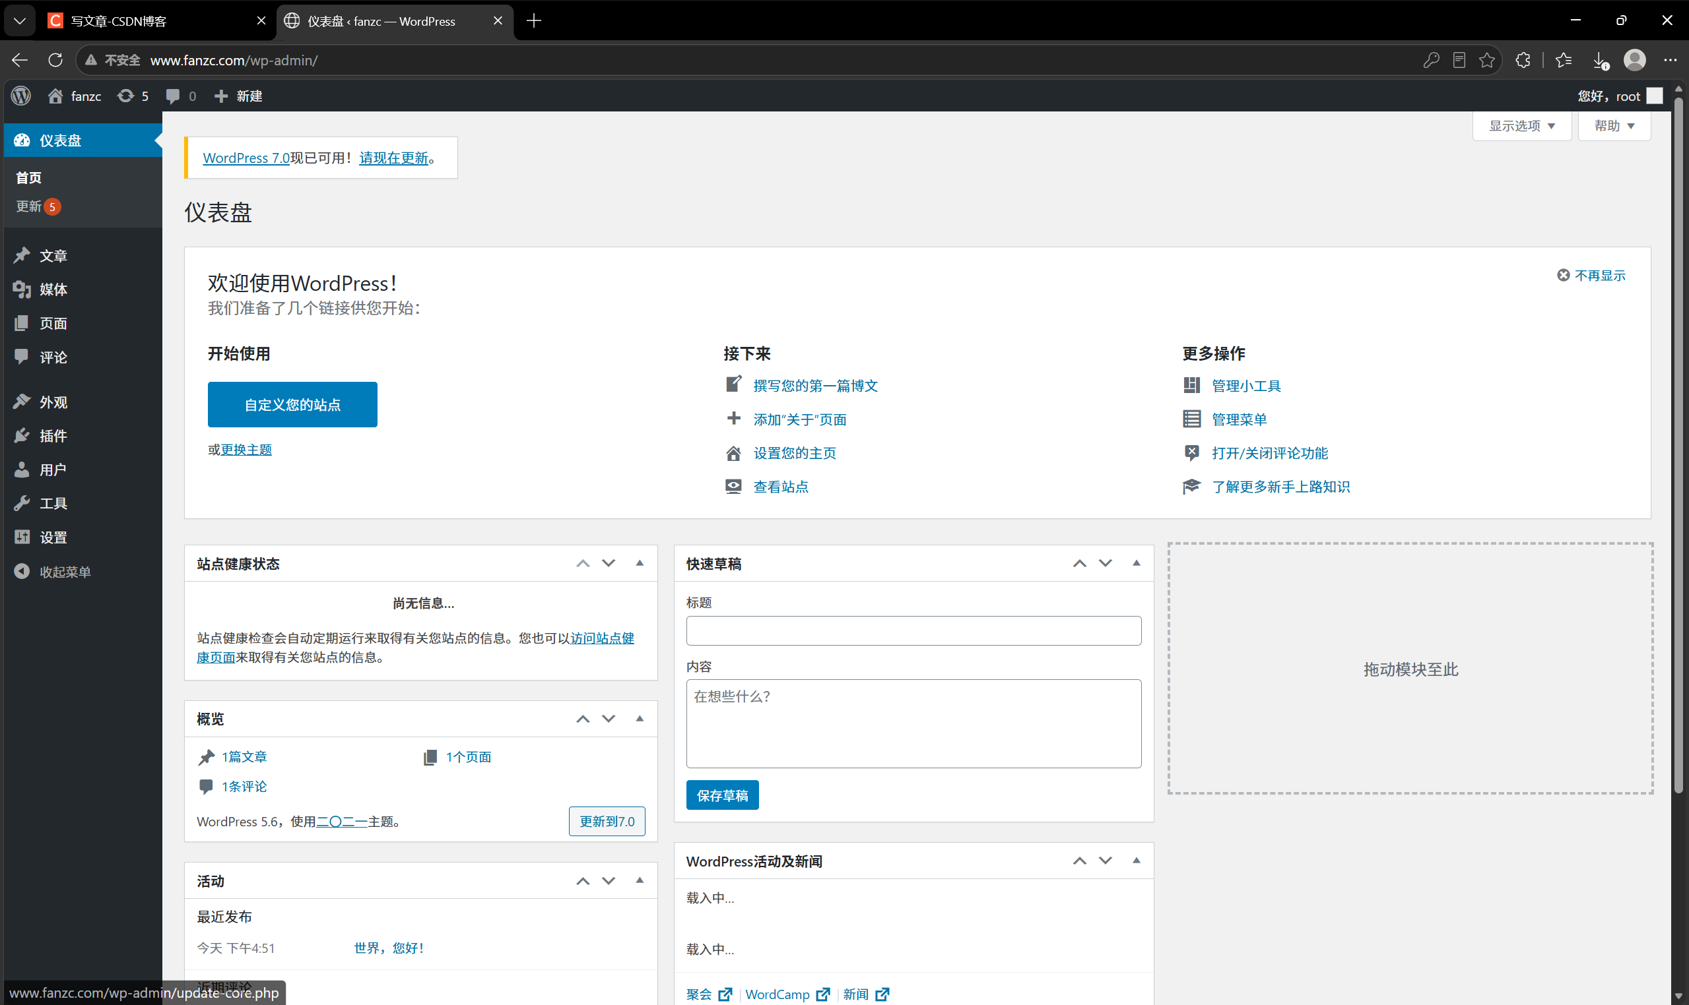Open the 工具 tools sidebar item
The height and width of the screenshot is (1005, 1689).
tap(83, 503)
